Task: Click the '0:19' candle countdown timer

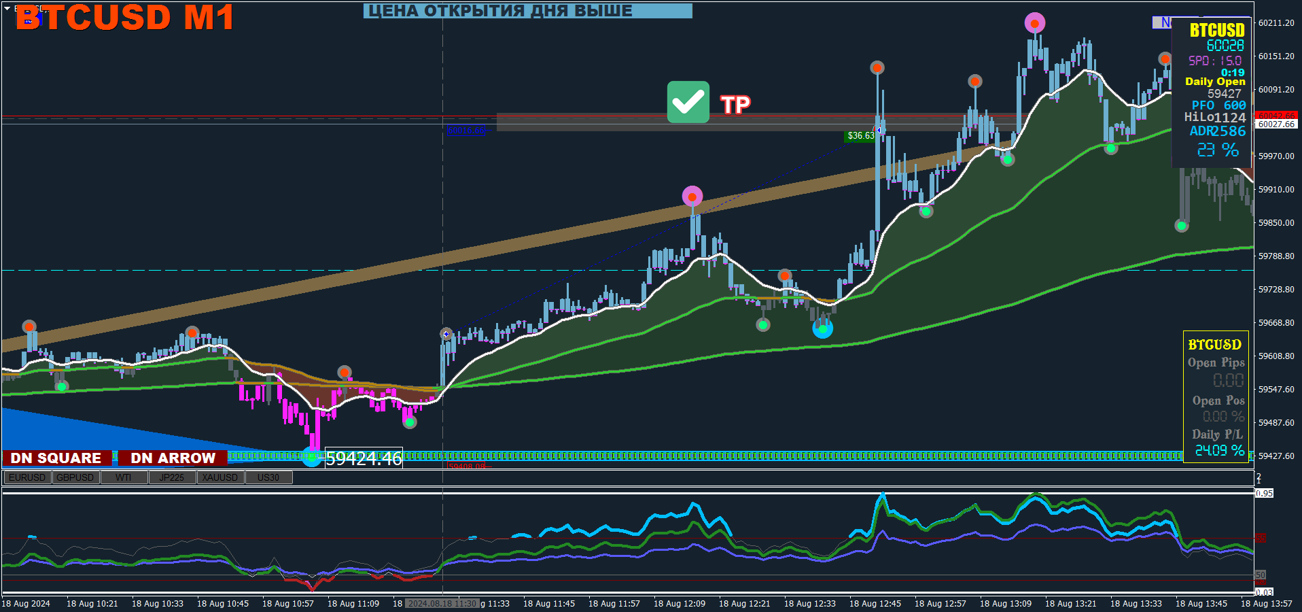Action: [x=1233, y=73]
